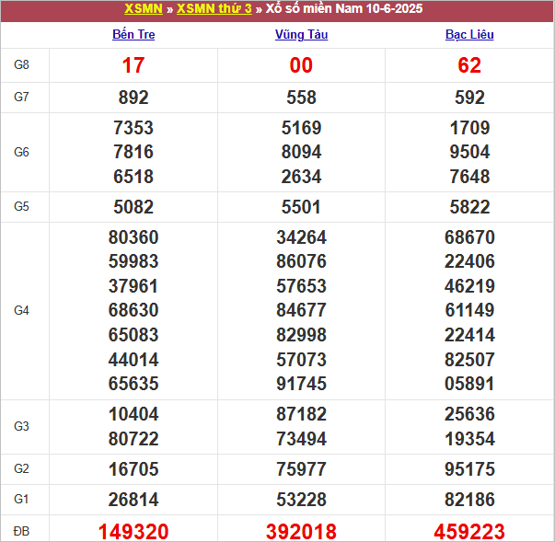Image resolution: width=555 pixels, height=542 pixels.
Task: Click the G3 number 19354
Action: pyautogui.click(x=469, y=439)
